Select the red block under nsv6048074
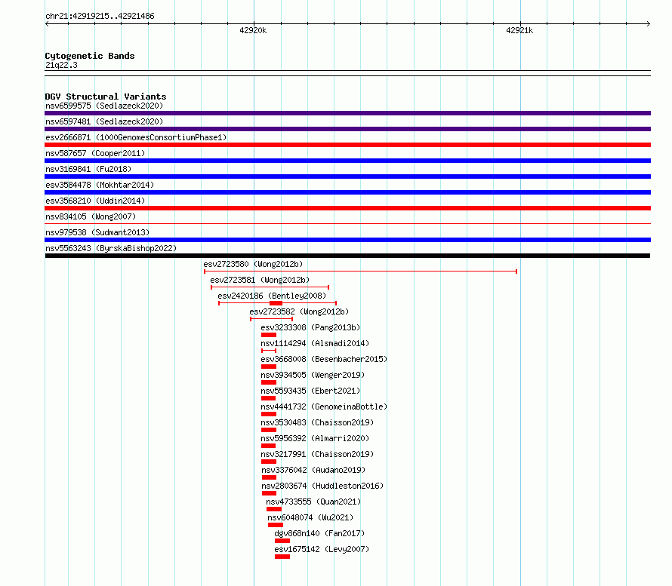This screenshot has height=586, width=672. click(276, 525)
